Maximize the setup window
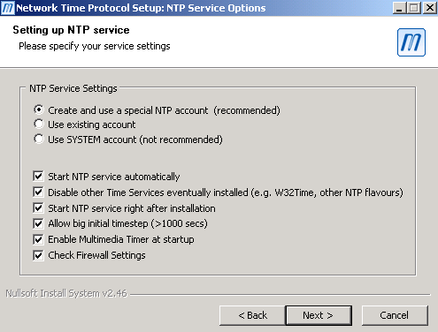This screenshot has width=438, height=332. click(414, 8)
